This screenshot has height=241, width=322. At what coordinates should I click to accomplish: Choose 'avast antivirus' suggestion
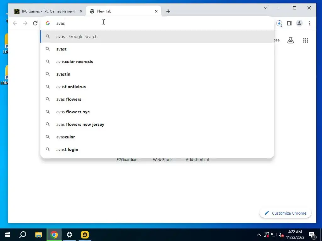point(157,87)
